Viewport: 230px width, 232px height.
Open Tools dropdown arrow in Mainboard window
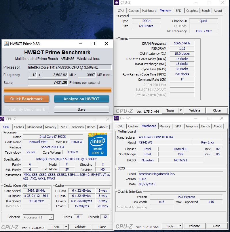click(x=180, y=226)
